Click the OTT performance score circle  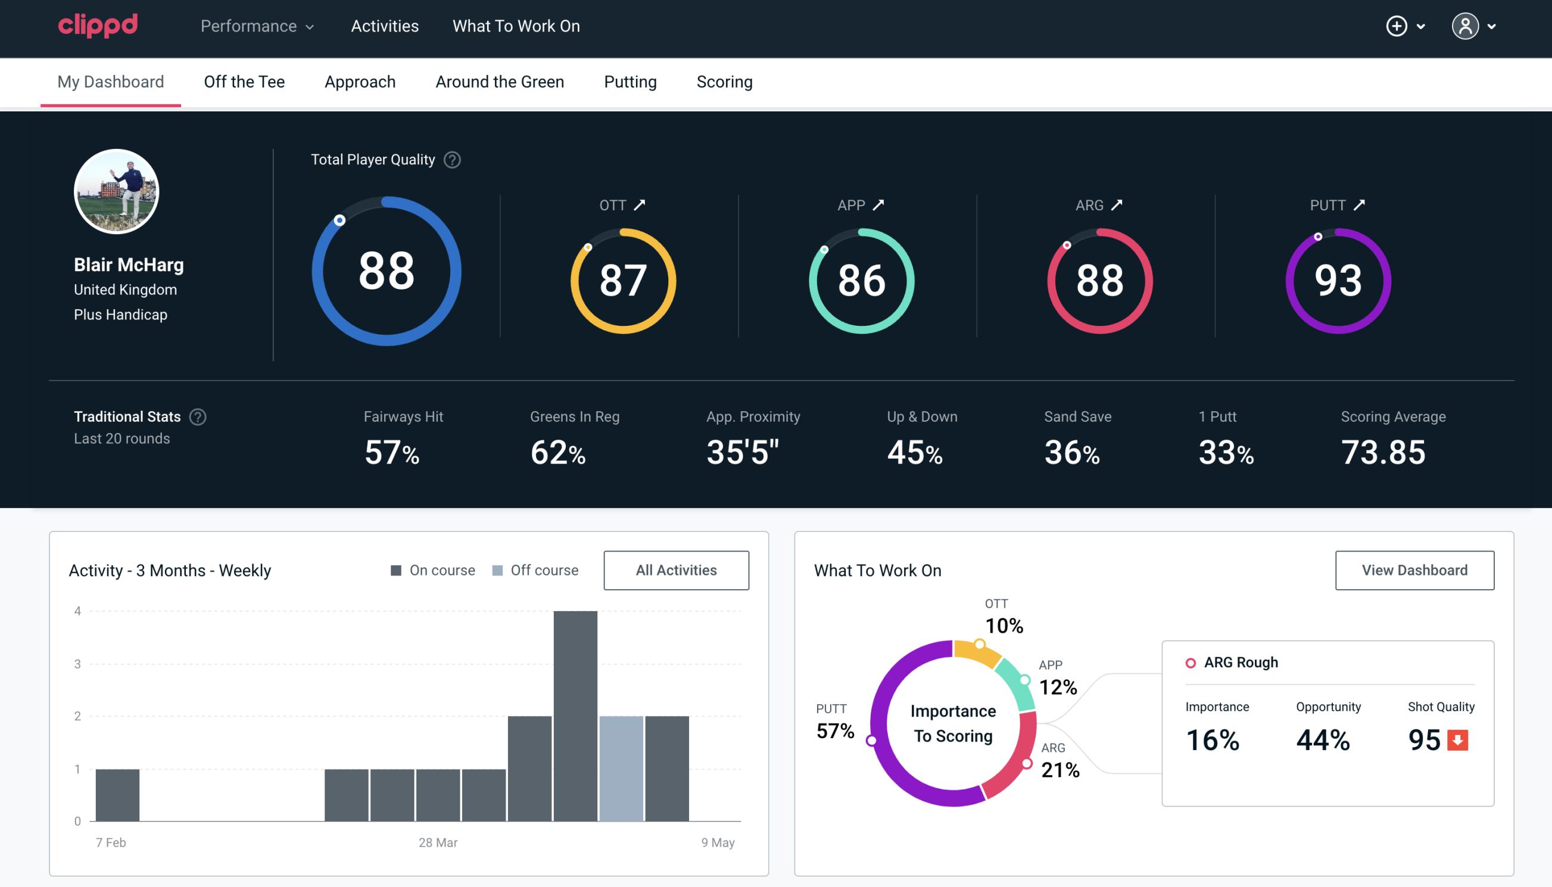click(621, 276)
